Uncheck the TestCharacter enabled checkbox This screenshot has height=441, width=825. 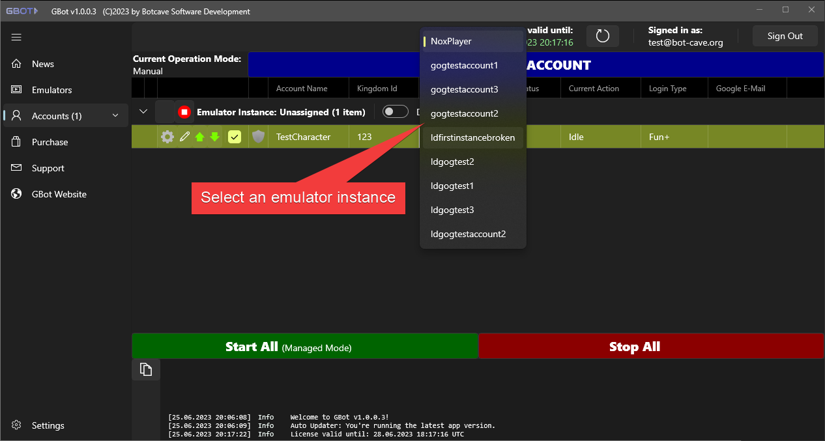point(235,137)
